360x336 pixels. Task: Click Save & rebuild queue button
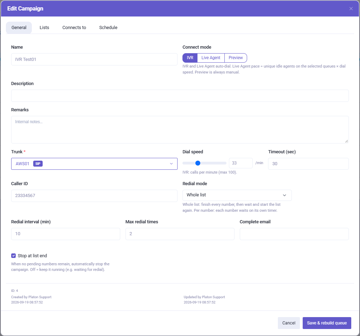click(x=327, y=323)
